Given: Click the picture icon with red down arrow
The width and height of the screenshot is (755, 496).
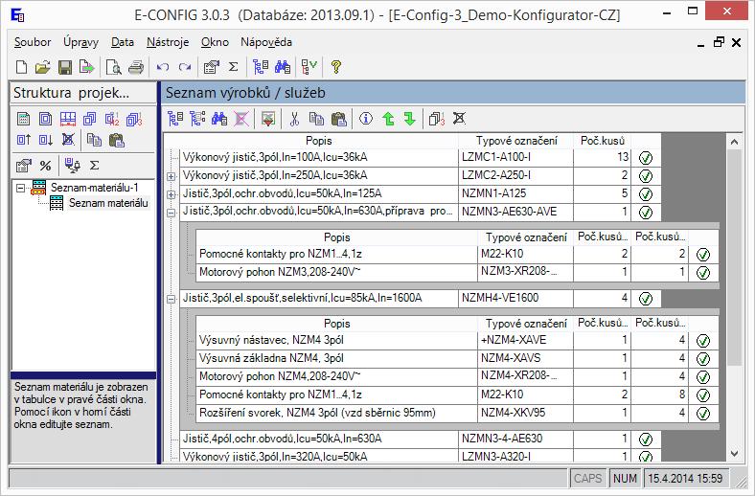Looking at the screenshot, I should coord(268,119).
